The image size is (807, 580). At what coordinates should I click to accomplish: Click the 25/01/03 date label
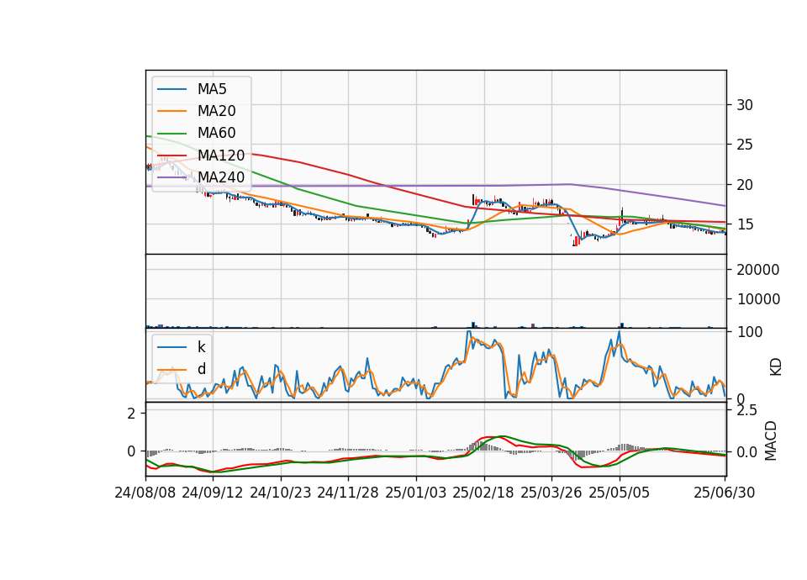click(x=416, y=493)
